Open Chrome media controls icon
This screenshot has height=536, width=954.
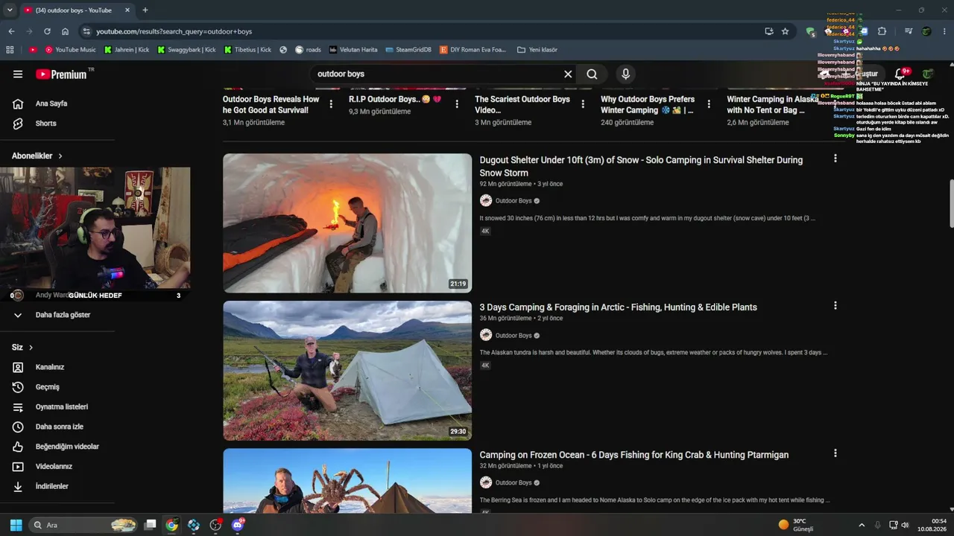909,31
